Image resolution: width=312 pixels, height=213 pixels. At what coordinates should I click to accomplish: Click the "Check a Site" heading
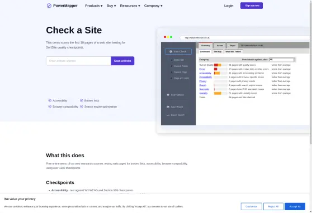coord(74,30)
